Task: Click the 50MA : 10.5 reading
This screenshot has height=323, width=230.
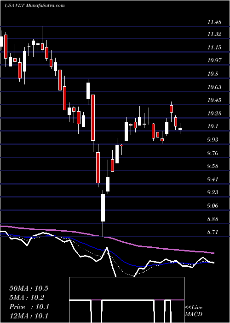Action: point(29,288)
